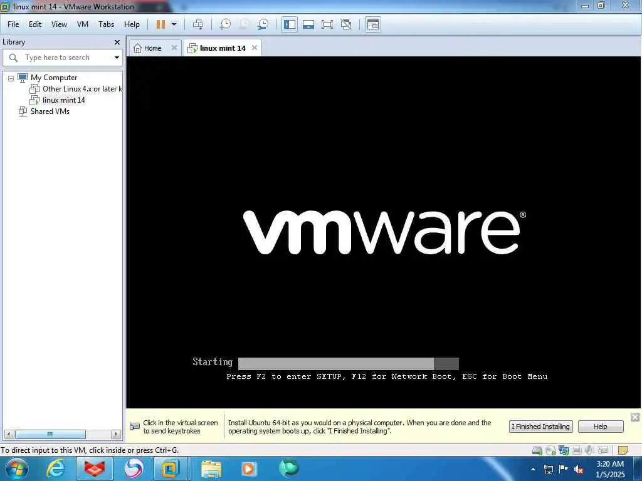The width and height of the screenshot is (642, 481).
Task: Select My Computer in the Library tree
Action: click(x=54, y=78)
